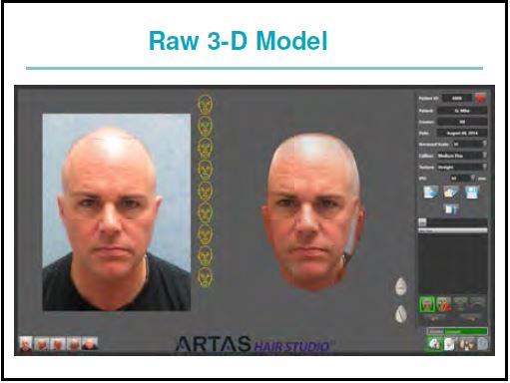Screen dimensions: 510x383
Task: Select the first photo thumbnail at bottom left
Action: pos(26,344)
